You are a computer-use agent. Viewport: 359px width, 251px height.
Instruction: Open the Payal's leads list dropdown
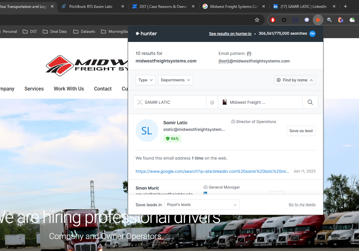pyautogui.click(x=202, y=205)
